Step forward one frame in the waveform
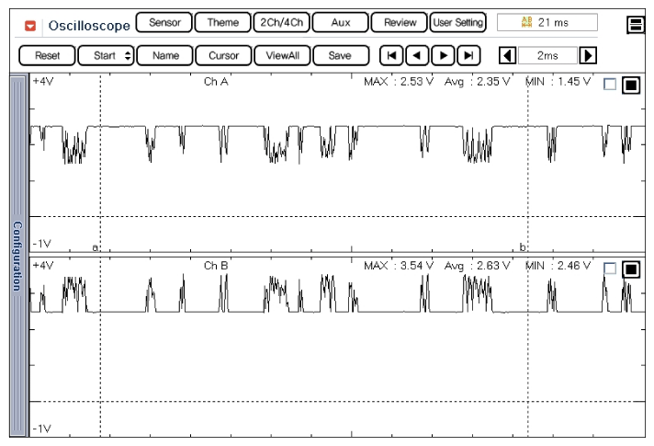 coord(444,55)
